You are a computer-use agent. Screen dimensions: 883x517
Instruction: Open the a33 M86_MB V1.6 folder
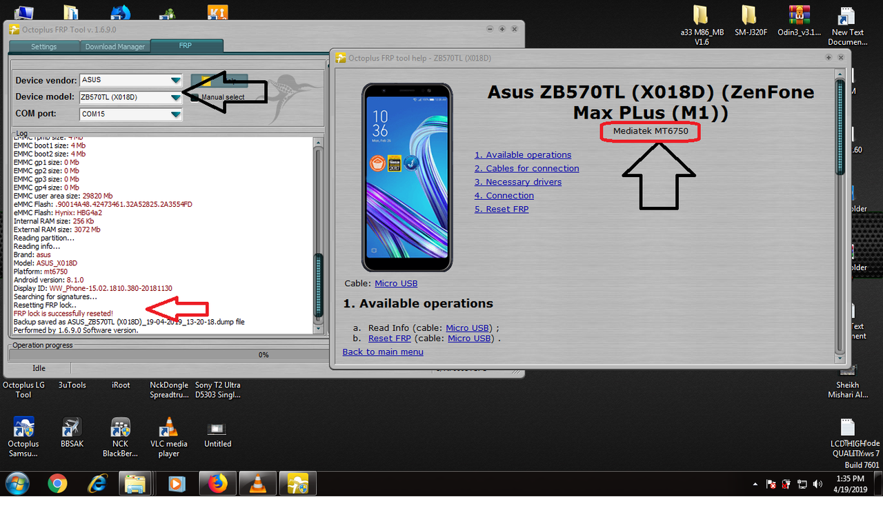tap(702, 26)
